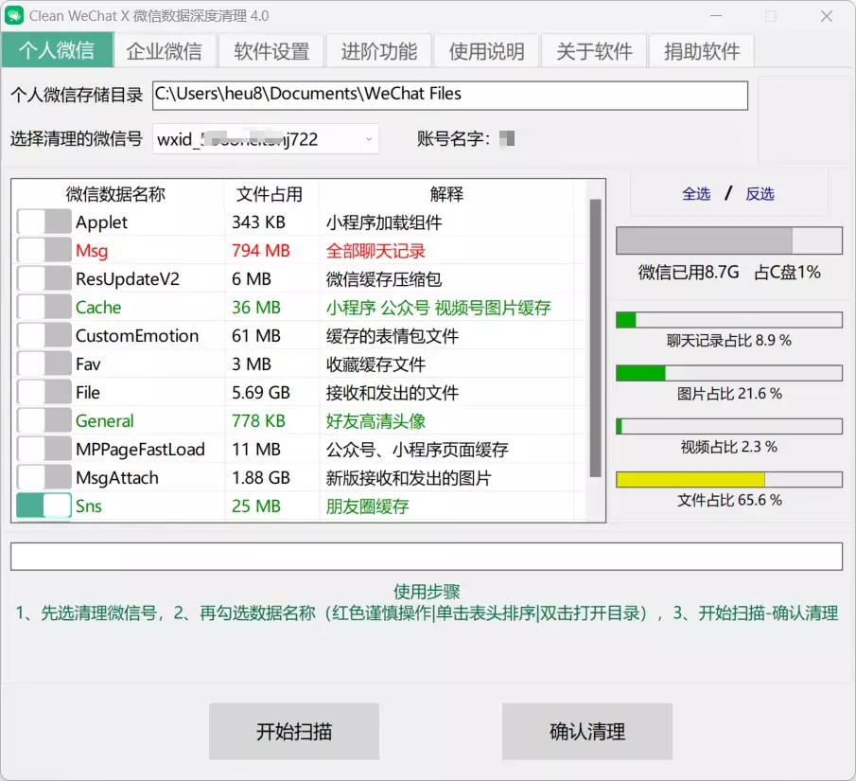Select the 343 KB size cell

click(x=259, y=222)
